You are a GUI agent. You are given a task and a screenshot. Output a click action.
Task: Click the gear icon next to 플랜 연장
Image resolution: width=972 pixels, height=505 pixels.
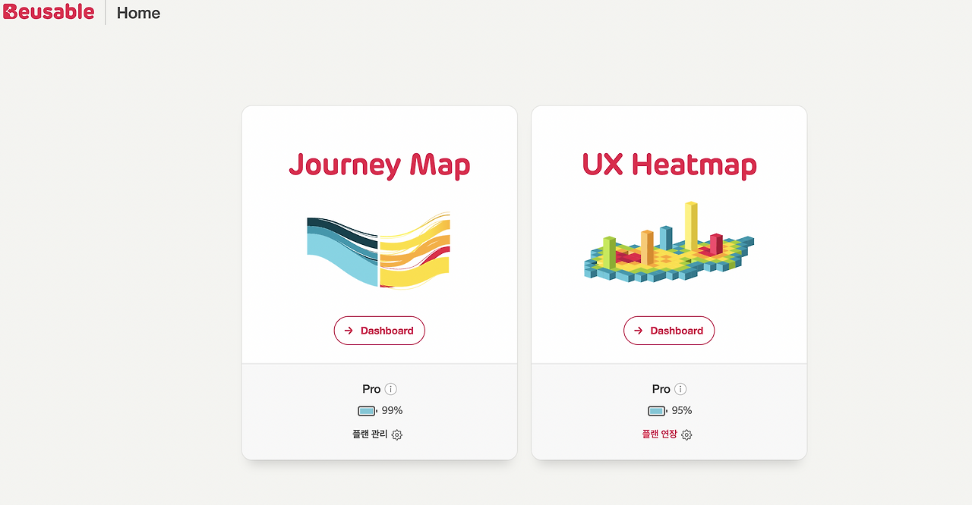(687, 435)
